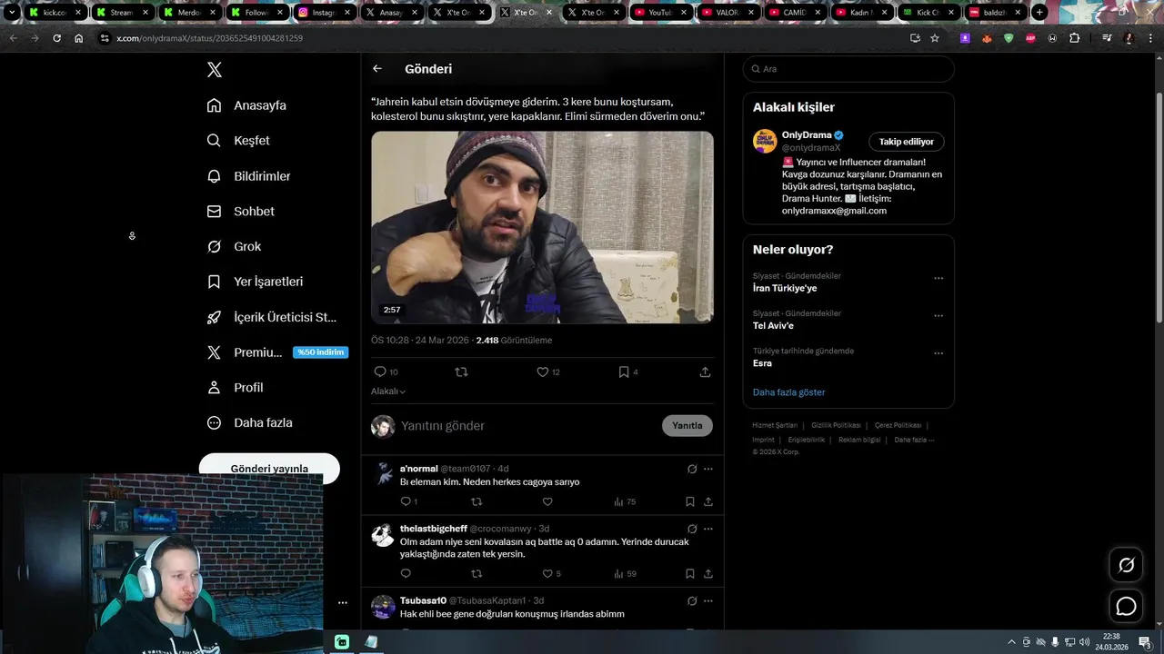
Task: Open more options on a'normal's reply
Action: [708, 470]
